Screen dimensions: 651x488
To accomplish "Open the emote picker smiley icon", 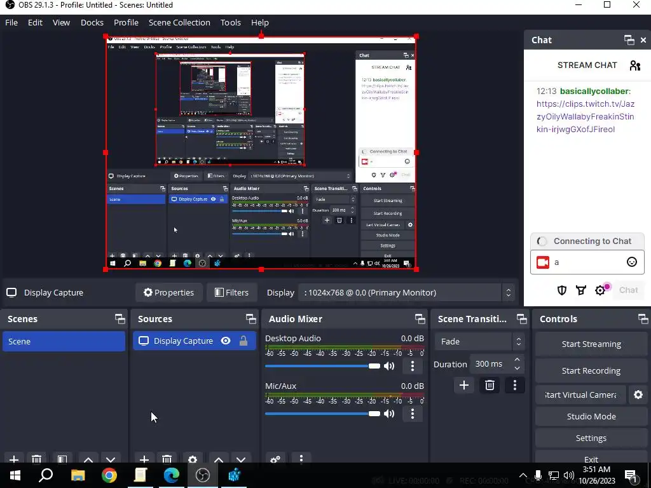I will [x=631, y=262].
